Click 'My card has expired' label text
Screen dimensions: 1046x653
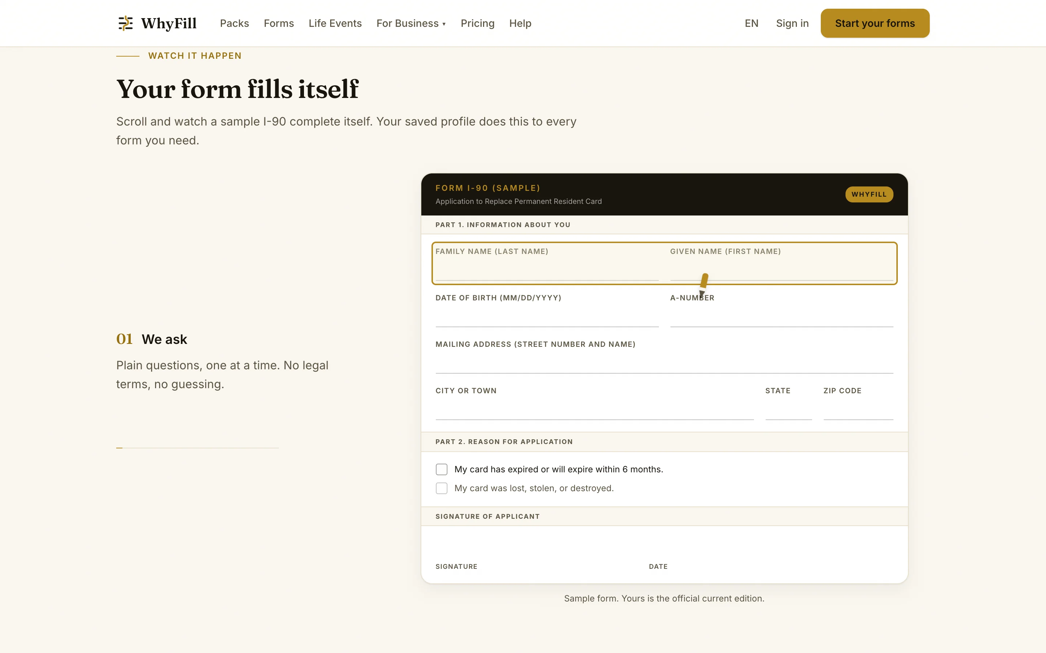tap(559, 469)
